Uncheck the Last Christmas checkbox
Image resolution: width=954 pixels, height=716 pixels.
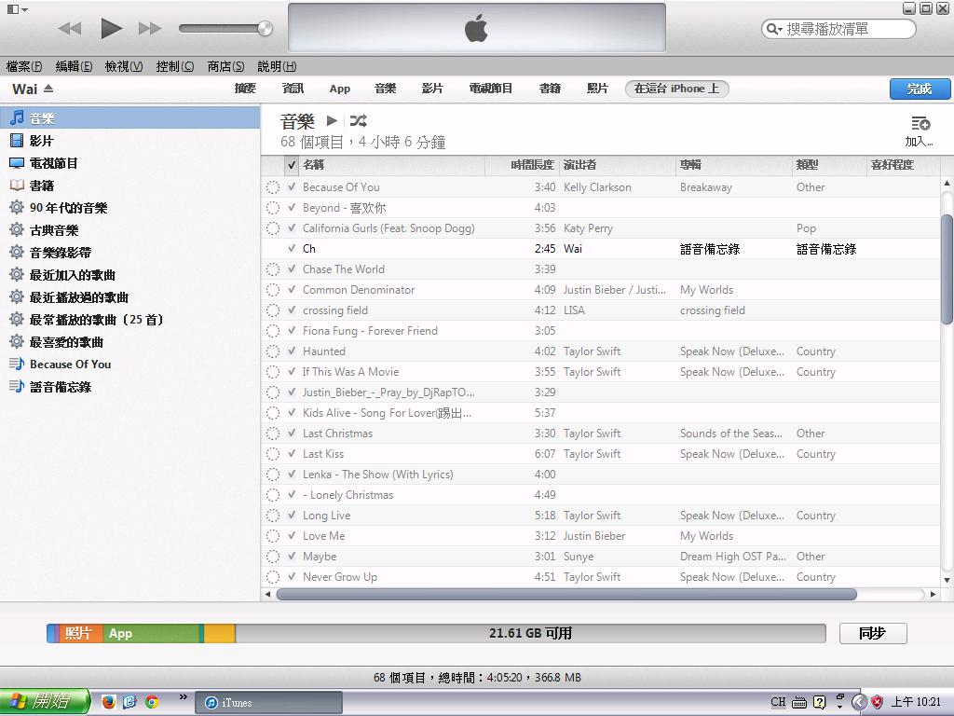(292, 433)
